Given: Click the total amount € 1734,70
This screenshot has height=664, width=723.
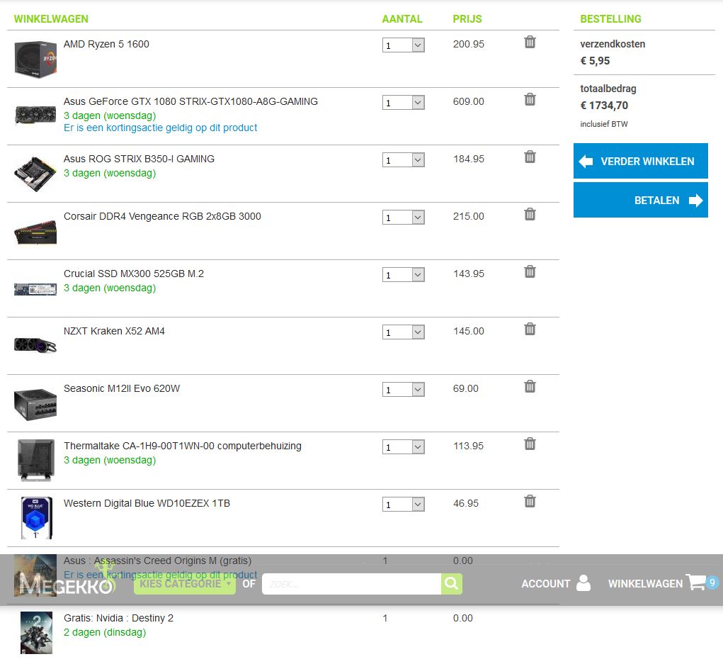Looking at the screenshot, I should coord(604,106).
